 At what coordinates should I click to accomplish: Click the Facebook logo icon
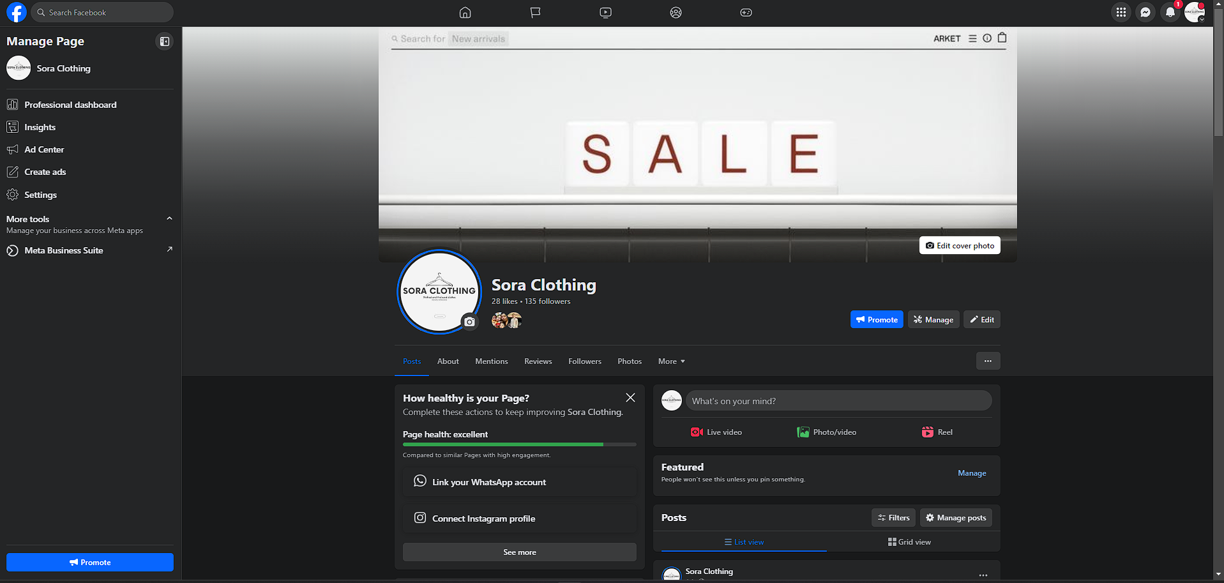(16, 12)
